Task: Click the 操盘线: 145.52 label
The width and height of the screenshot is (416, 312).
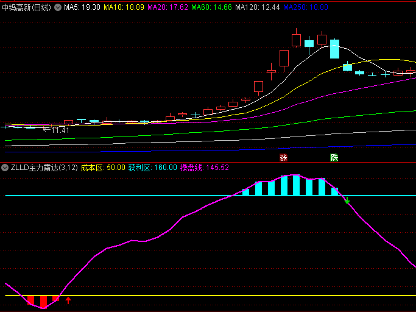Action: point(204,168)
